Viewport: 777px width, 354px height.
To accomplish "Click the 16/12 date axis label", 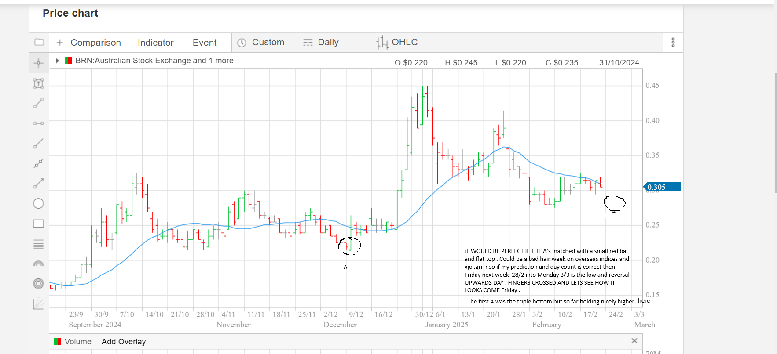I will 384,314.
